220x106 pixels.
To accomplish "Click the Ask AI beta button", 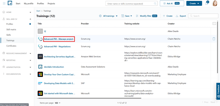I will point(172,3).
